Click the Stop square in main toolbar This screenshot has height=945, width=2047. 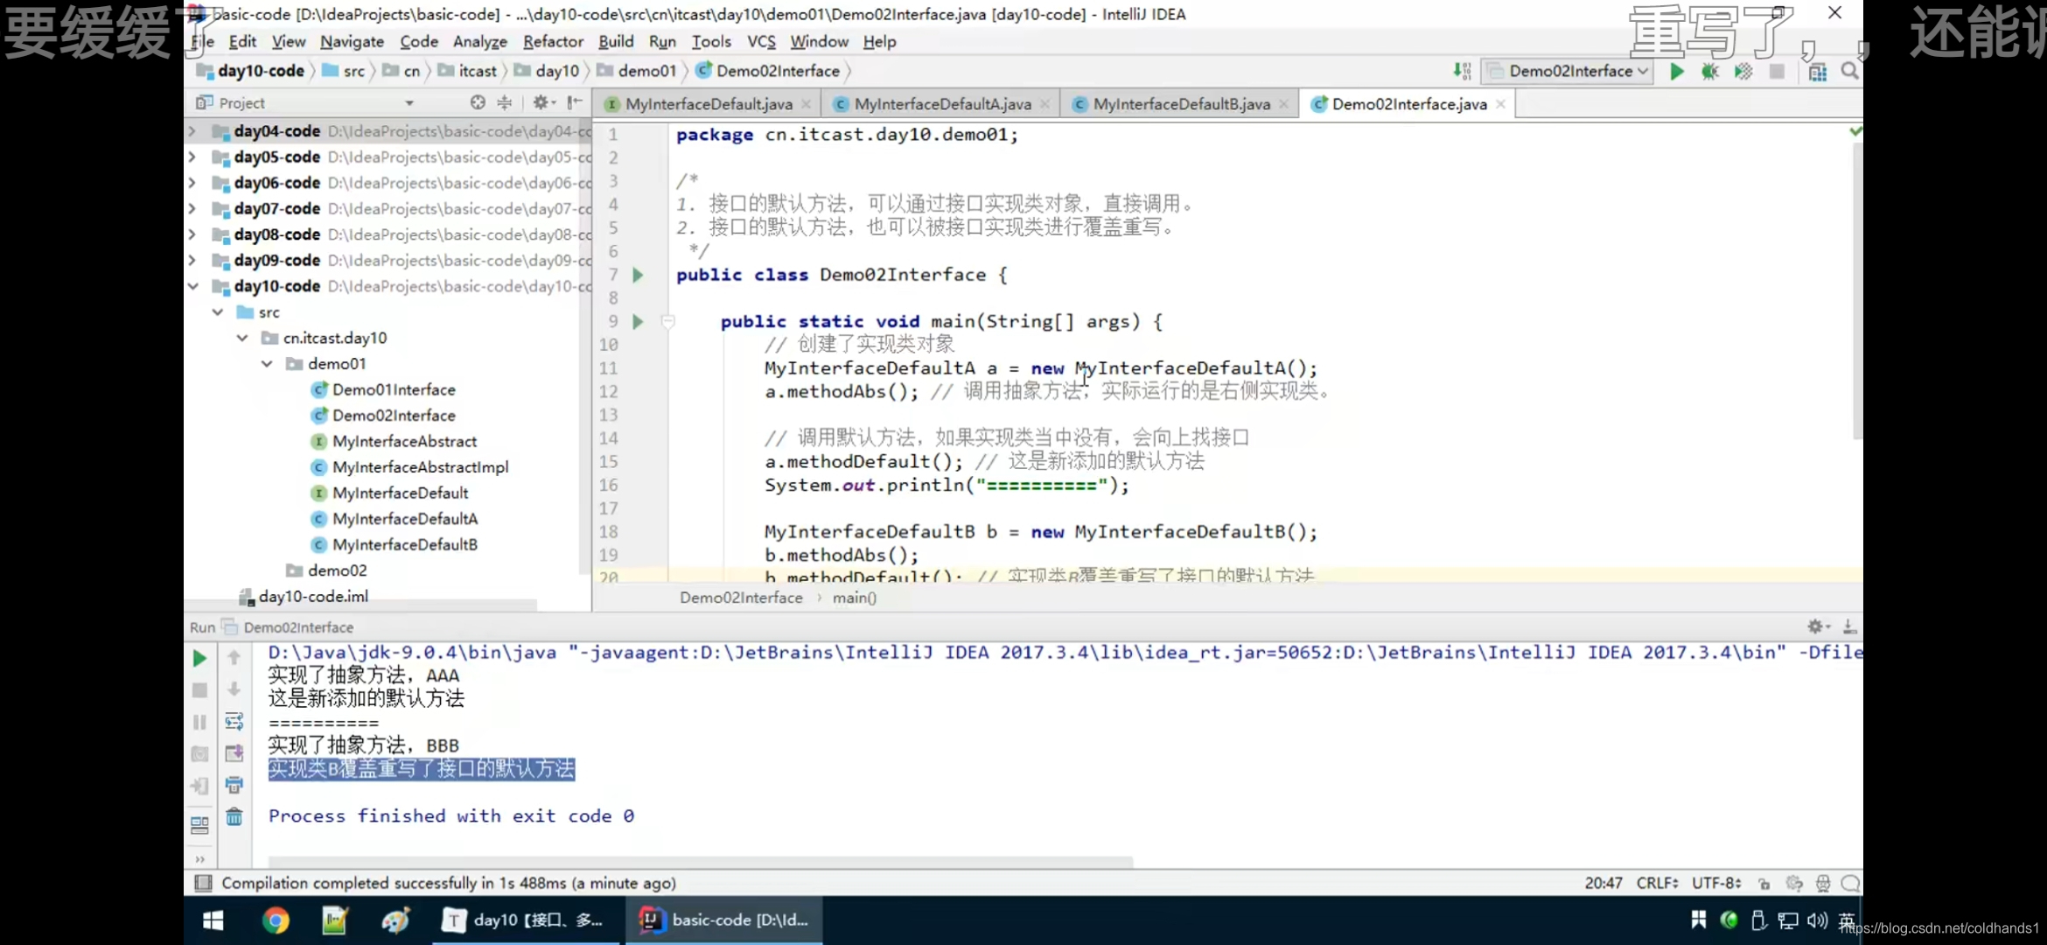coord(1777,71)
